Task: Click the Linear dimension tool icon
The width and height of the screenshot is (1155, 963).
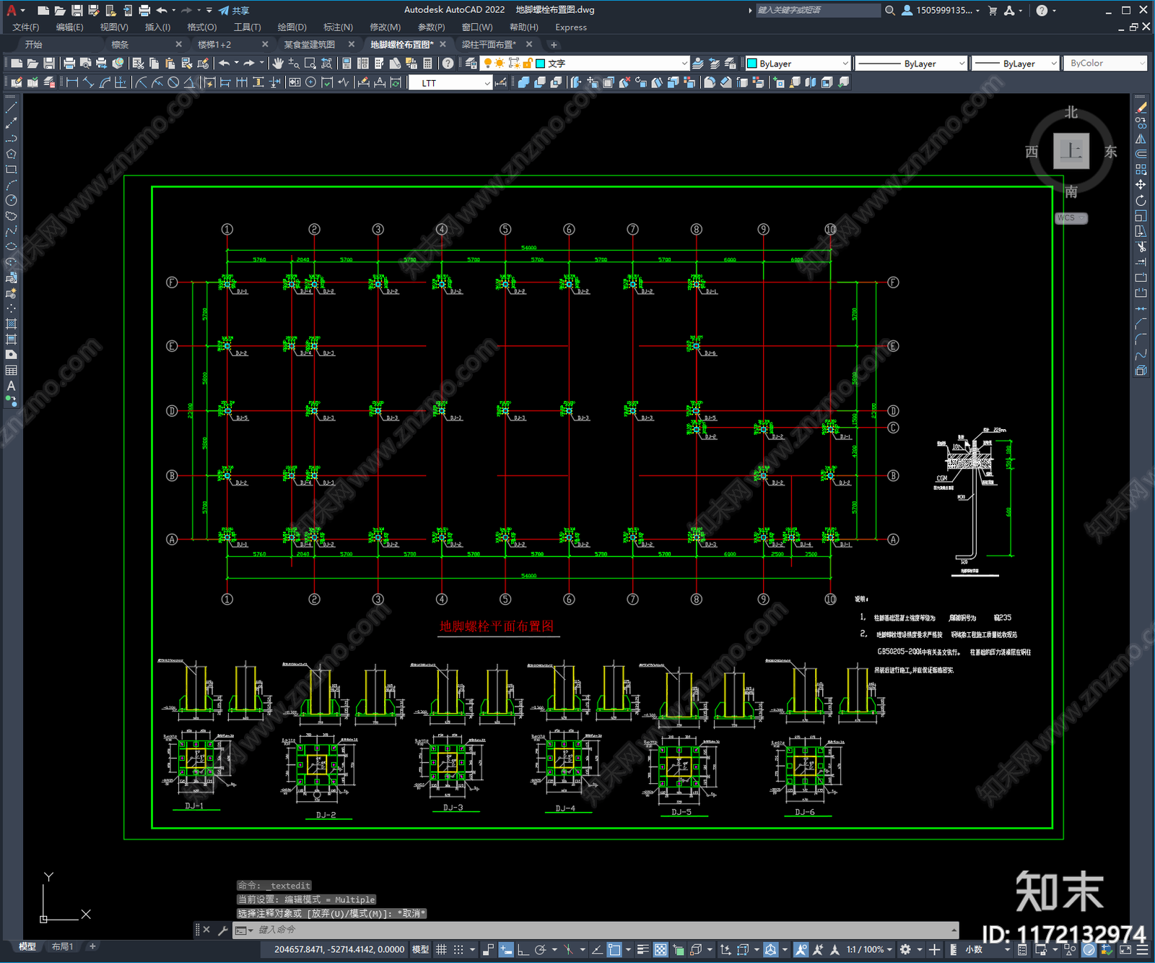Action: coord(72,82)
